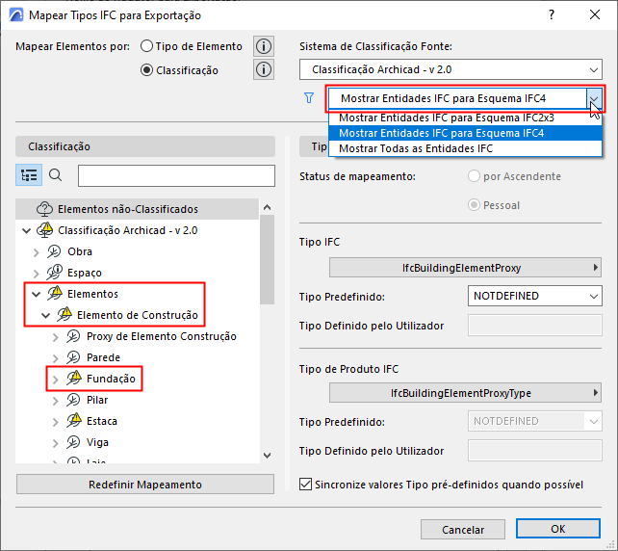Choose Mostrar Todas as Entidades IFC

pos(465,148)
